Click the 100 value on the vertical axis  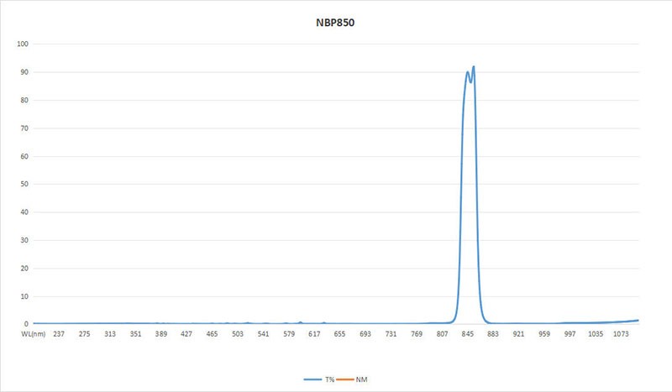click(x=23, y=44)
